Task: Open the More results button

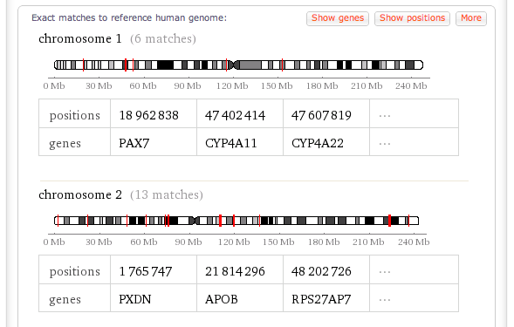Action: (x=471, y=18)
